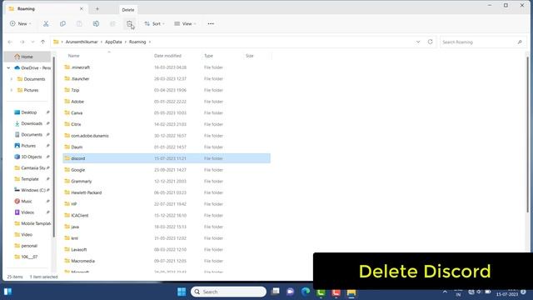The width and height of the screenshot is (533, 300).
Task: Select the personal folder in sidebar
Action: tap(29, 246)
